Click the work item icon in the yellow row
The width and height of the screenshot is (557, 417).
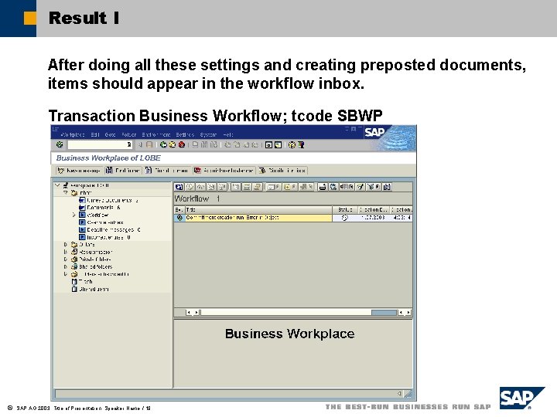coord(179,218)
